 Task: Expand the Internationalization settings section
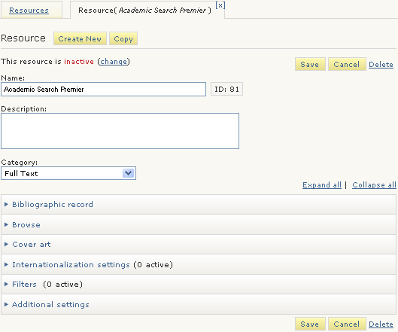199,265
